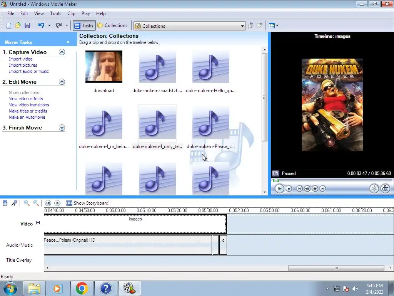
Task: Open the Tools menu
Action: pos(55,13)
